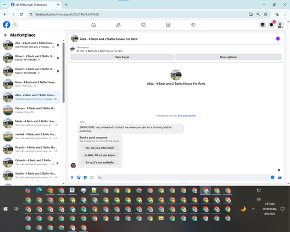Go to Facebook Home icon

(93, 25)
